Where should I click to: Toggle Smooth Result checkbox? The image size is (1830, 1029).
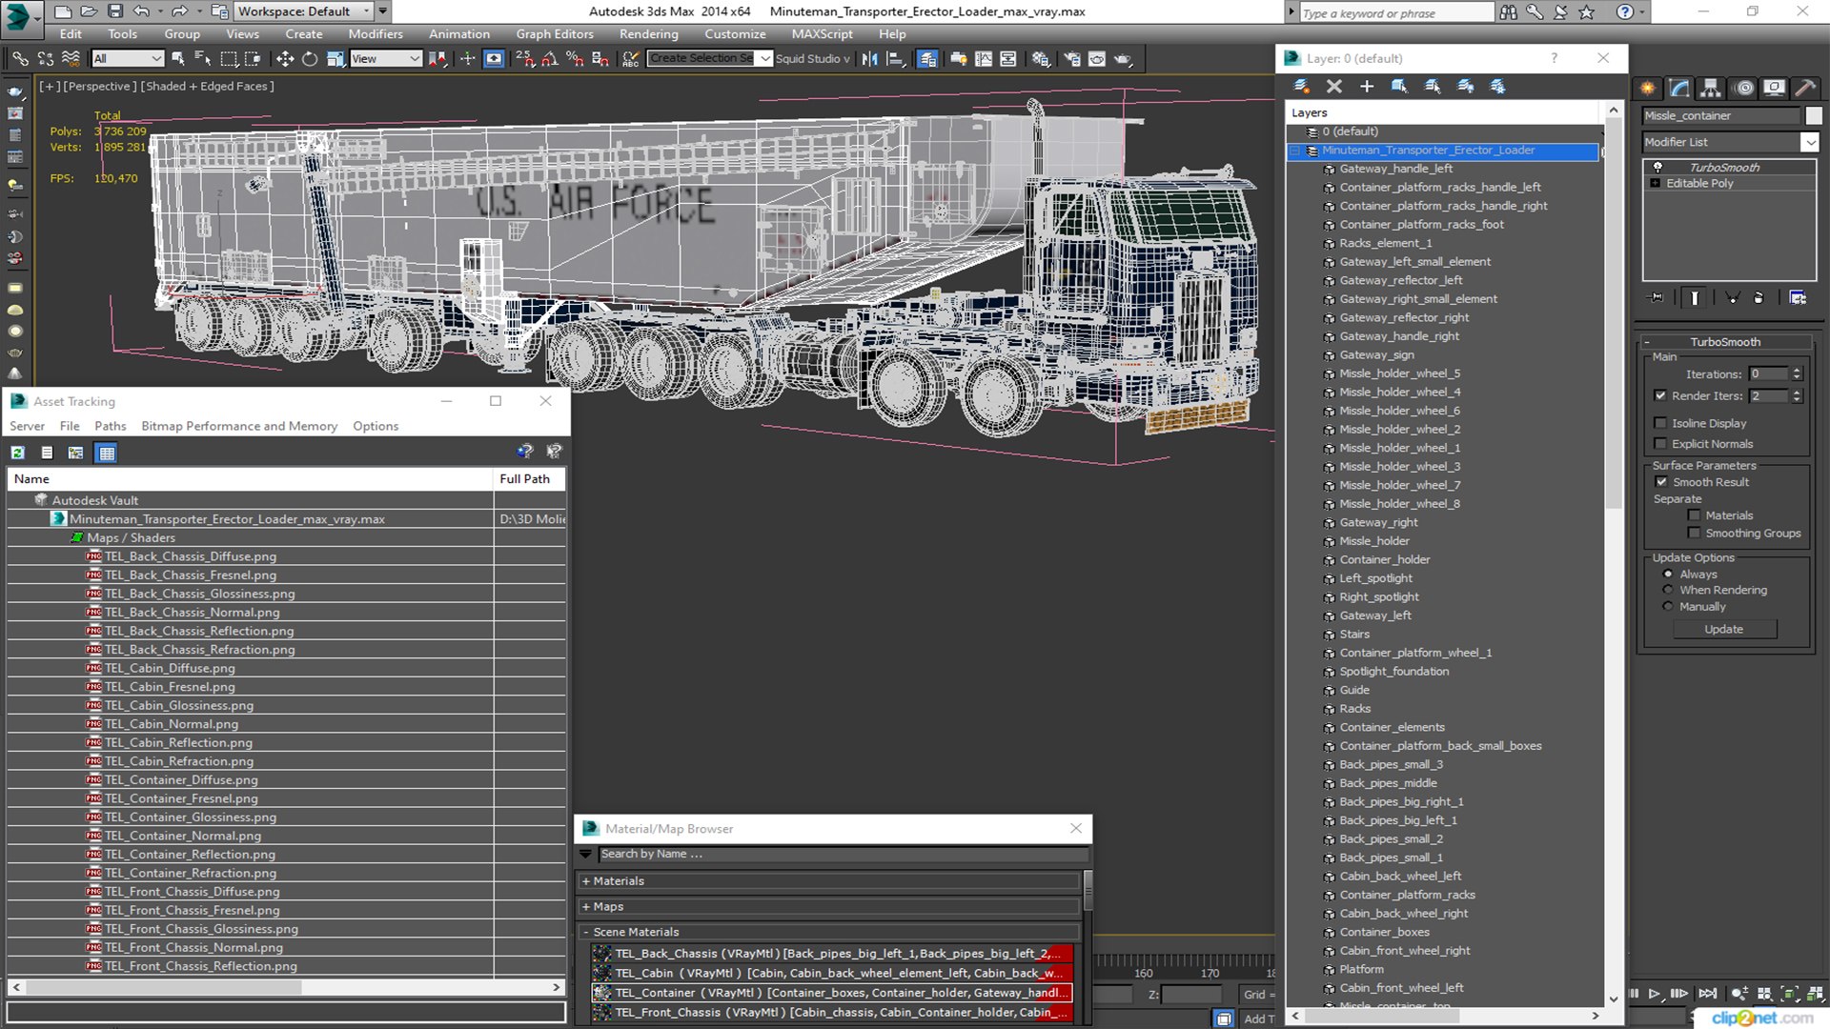pyautogui.click(x=1661, y=482)
